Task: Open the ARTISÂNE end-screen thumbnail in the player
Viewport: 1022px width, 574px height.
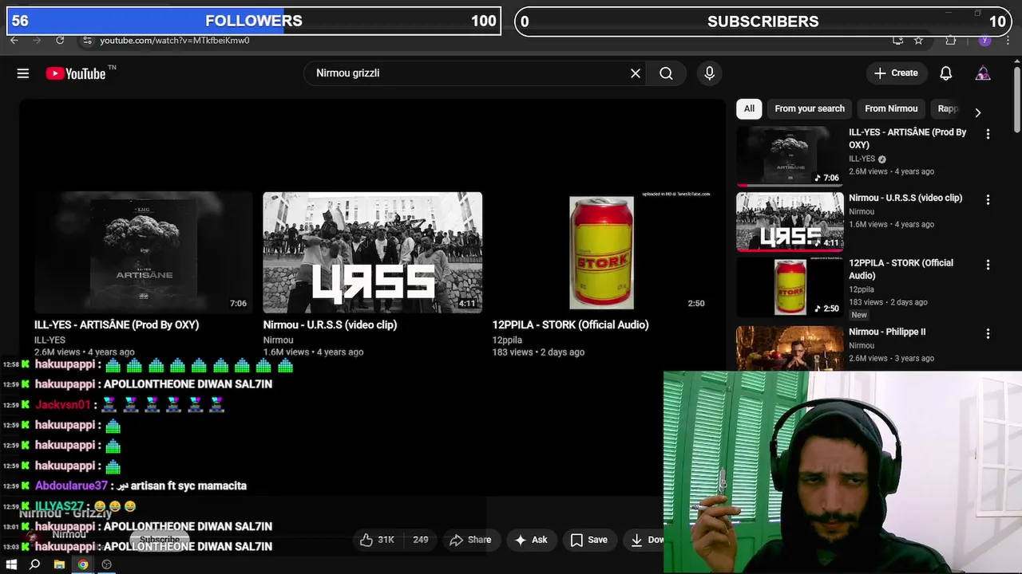Action: [144, 253]
